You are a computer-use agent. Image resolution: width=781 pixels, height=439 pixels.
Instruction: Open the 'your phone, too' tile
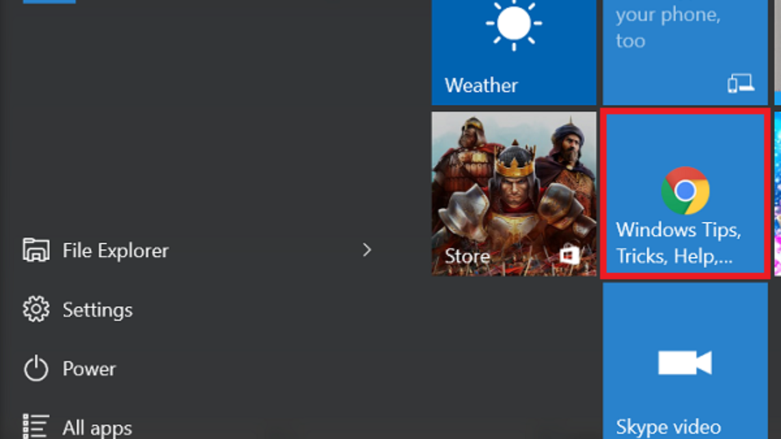click(685, 52)
